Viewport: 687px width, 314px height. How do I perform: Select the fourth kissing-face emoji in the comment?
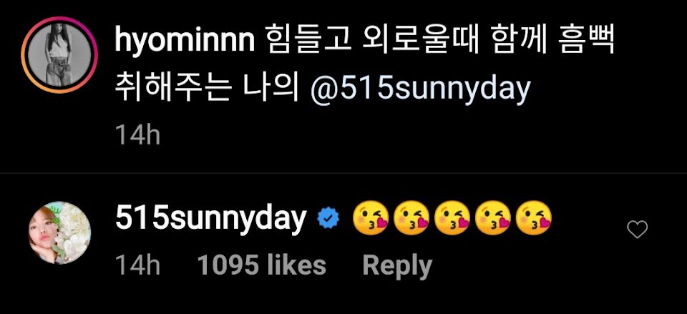[x=492, y=217]
